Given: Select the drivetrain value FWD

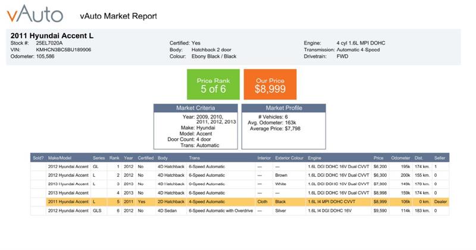Looking at the screenshot, I should (x=343, y=57).
